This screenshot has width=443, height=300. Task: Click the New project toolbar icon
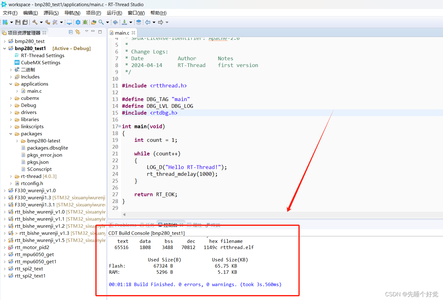5,22
